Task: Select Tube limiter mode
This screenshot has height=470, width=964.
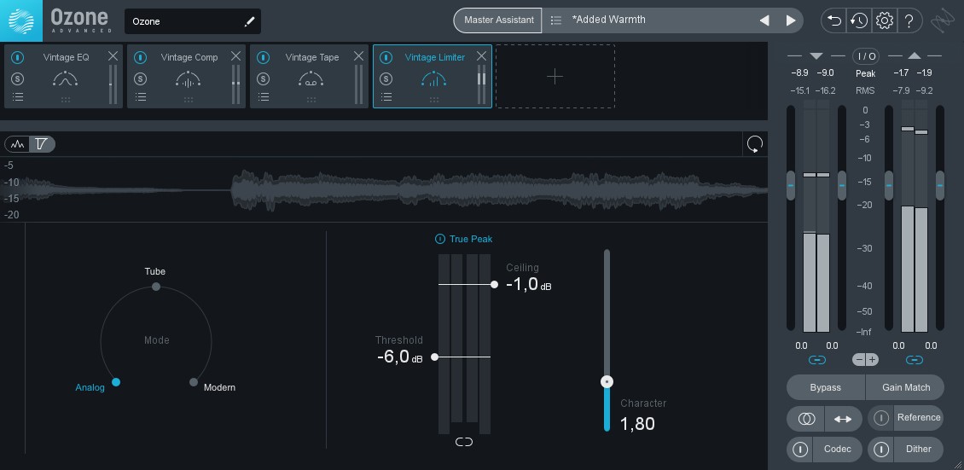Action: (156, 287)
